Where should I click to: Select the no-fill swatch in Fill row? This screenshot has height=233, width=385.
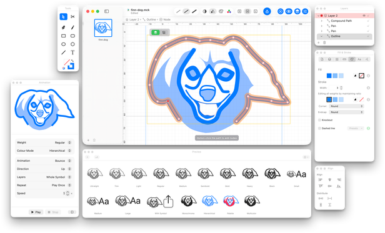tap(361, 76)
